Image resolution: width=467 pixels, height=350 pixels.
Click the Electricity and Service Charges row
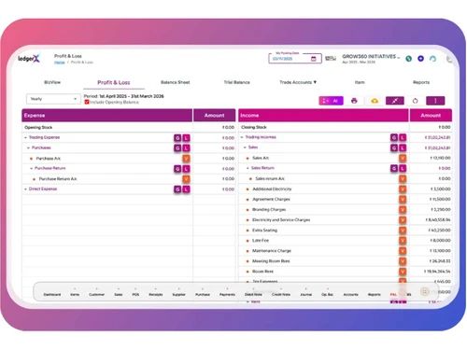[346, 220]
